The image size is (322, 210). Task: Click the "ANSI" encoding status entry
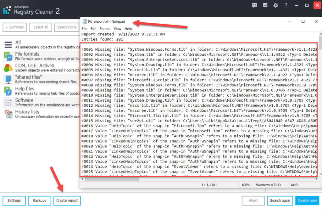[294, 185]
